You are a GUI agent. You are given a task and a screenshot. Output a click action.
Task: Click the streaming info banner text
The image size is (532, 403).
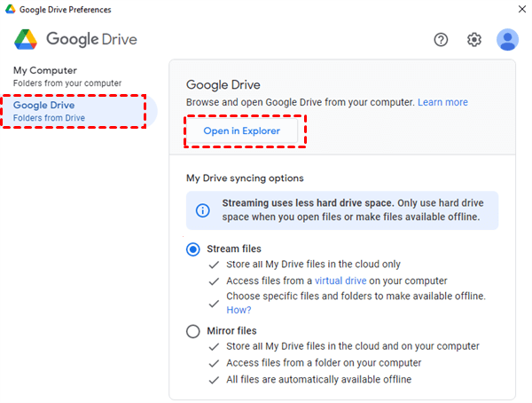350,210
